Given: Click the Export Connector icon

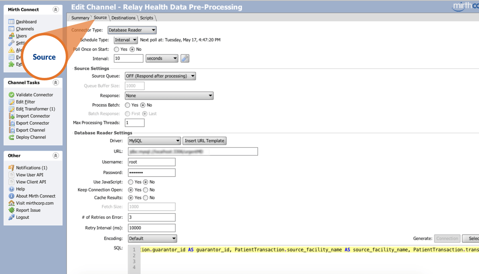Looking at the screenshot, I should click(x=11, y=123).
